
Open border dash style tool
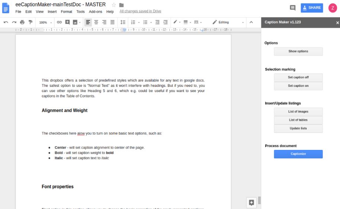click(x=196, y=22)
